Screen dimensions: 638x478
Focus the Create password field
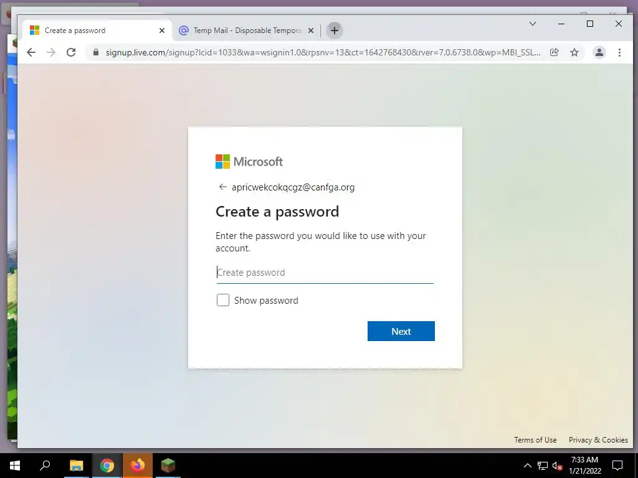click(325, 273)
